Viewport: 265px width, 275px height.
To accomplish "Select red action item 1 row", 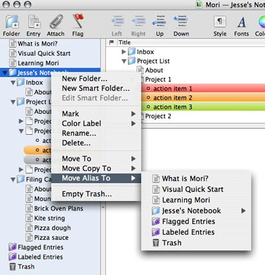I will click(x=203, y=89).
